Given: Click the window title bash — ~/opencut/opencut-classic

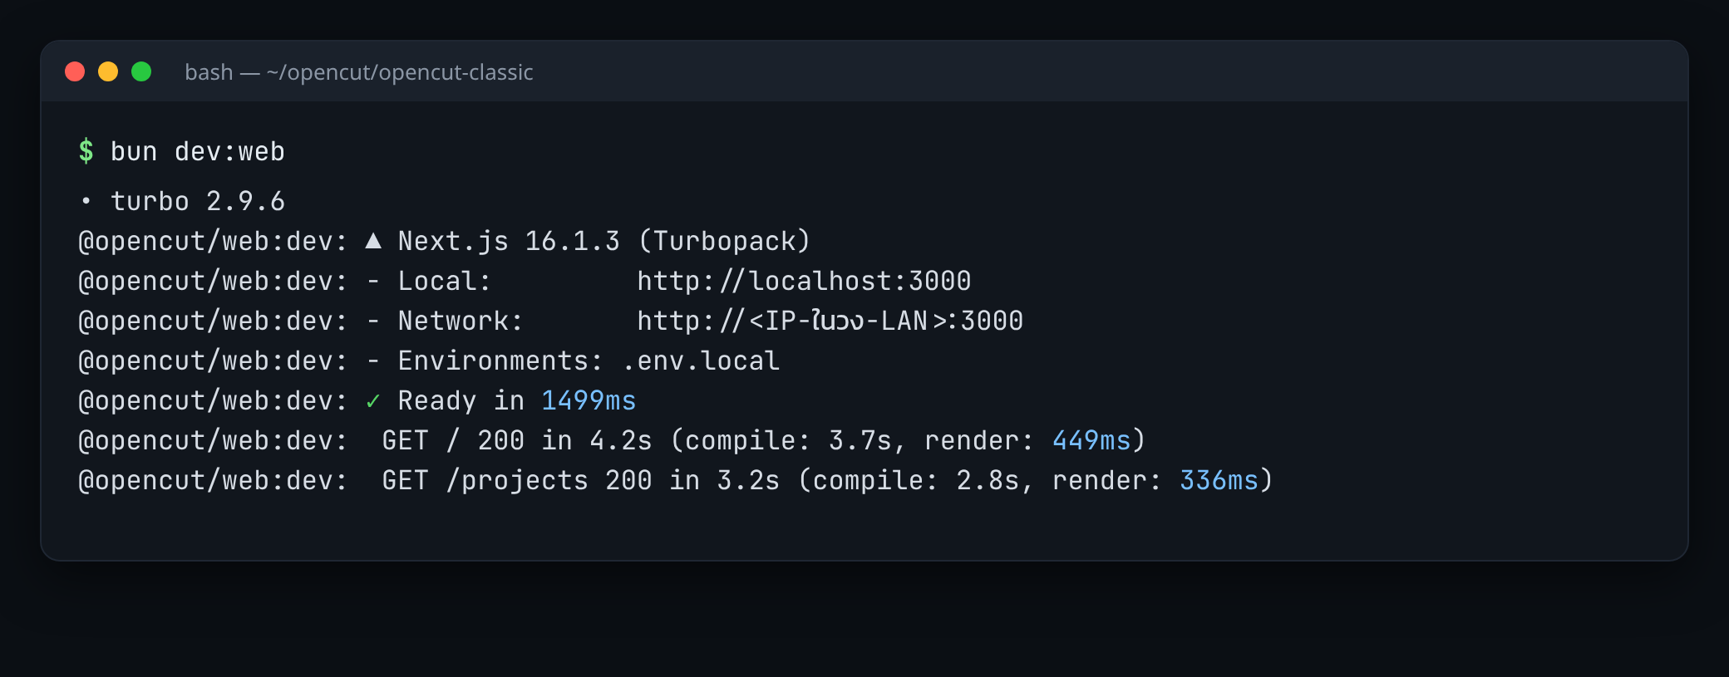Looking at the screenshot, I should pos(359,72).
